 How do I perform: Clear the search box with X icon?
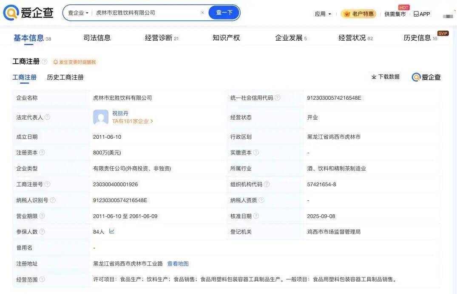tap(202, 13)
